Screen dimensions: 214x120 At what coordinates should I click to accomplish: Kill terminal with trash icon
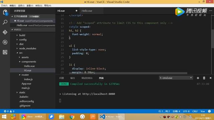(x=204, y=78)
